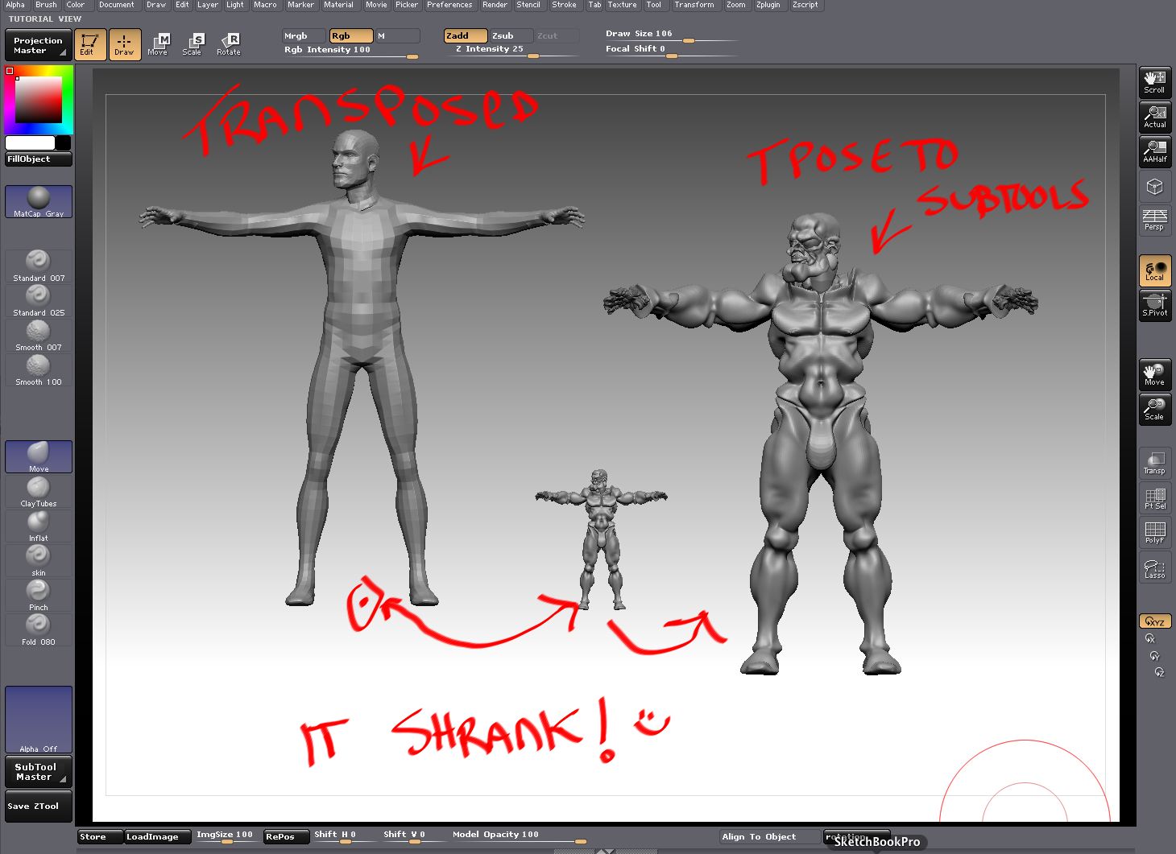Select the Inflat brush icon

pyautogui.click(x=38, y=526)
